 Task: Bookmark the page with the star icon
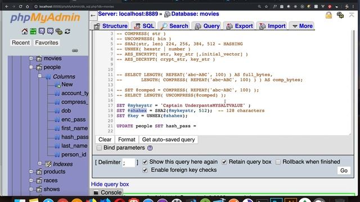coord(266,7)
